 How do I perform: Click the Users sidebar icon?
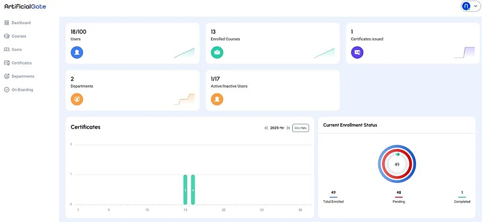click(6, 49)
